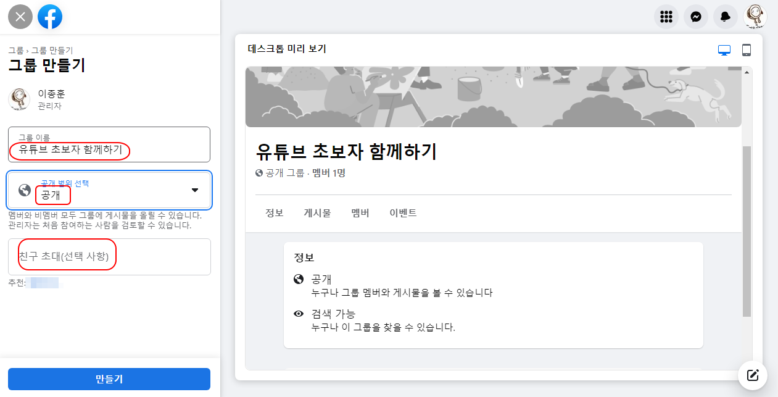
Task: Click the compose new message icon
Action: [753, 375]
